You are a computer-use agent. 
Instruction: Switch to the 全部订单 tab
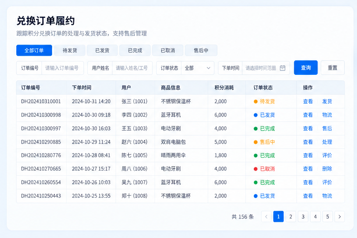34,50
